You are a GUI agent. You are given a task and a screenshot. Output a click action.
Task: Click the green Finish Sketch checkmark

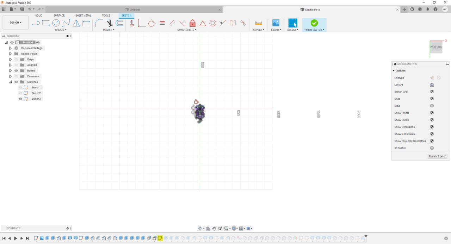314,23
